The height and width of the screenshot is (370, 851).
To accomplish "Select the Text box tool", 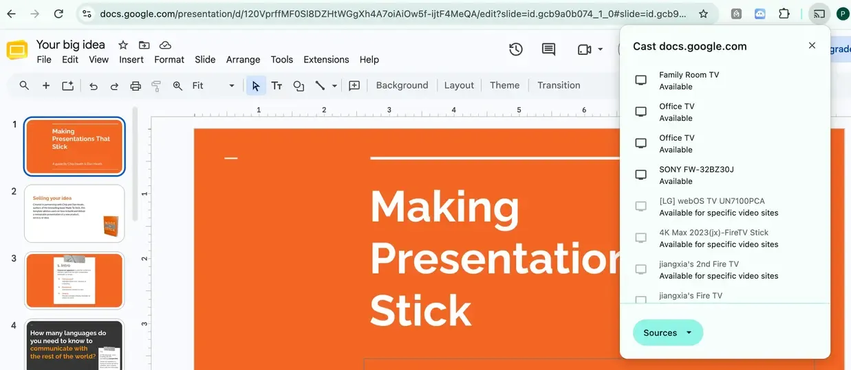I will pos(277,86).
